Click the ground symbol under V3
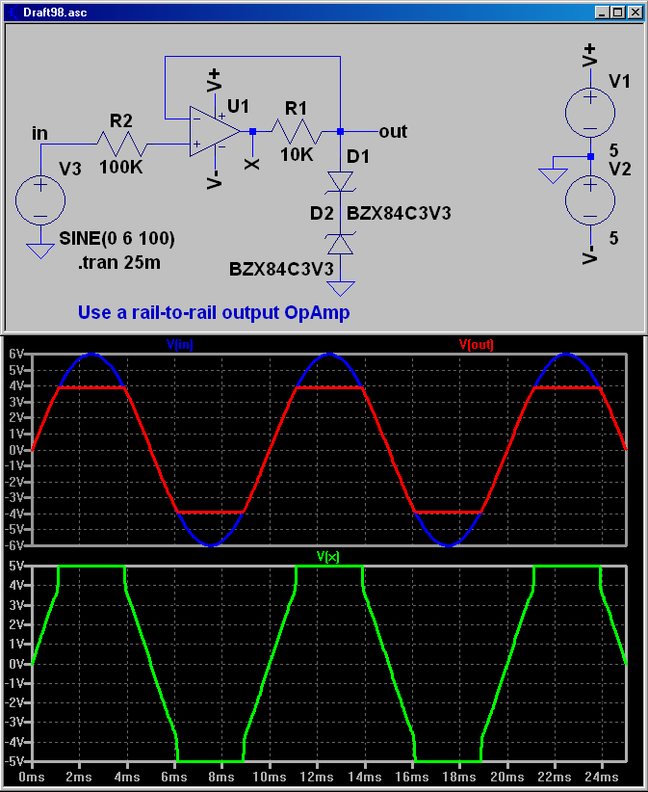 (40, 251)
